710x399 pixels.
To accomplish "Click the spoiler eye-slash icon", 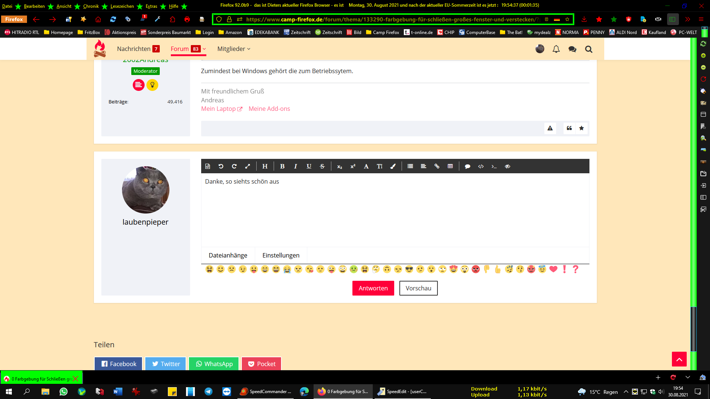I will (507, 166).
